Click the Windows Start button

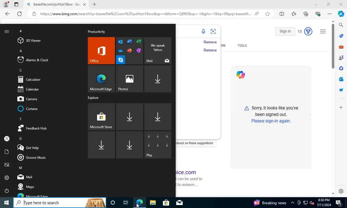(7, 203)
